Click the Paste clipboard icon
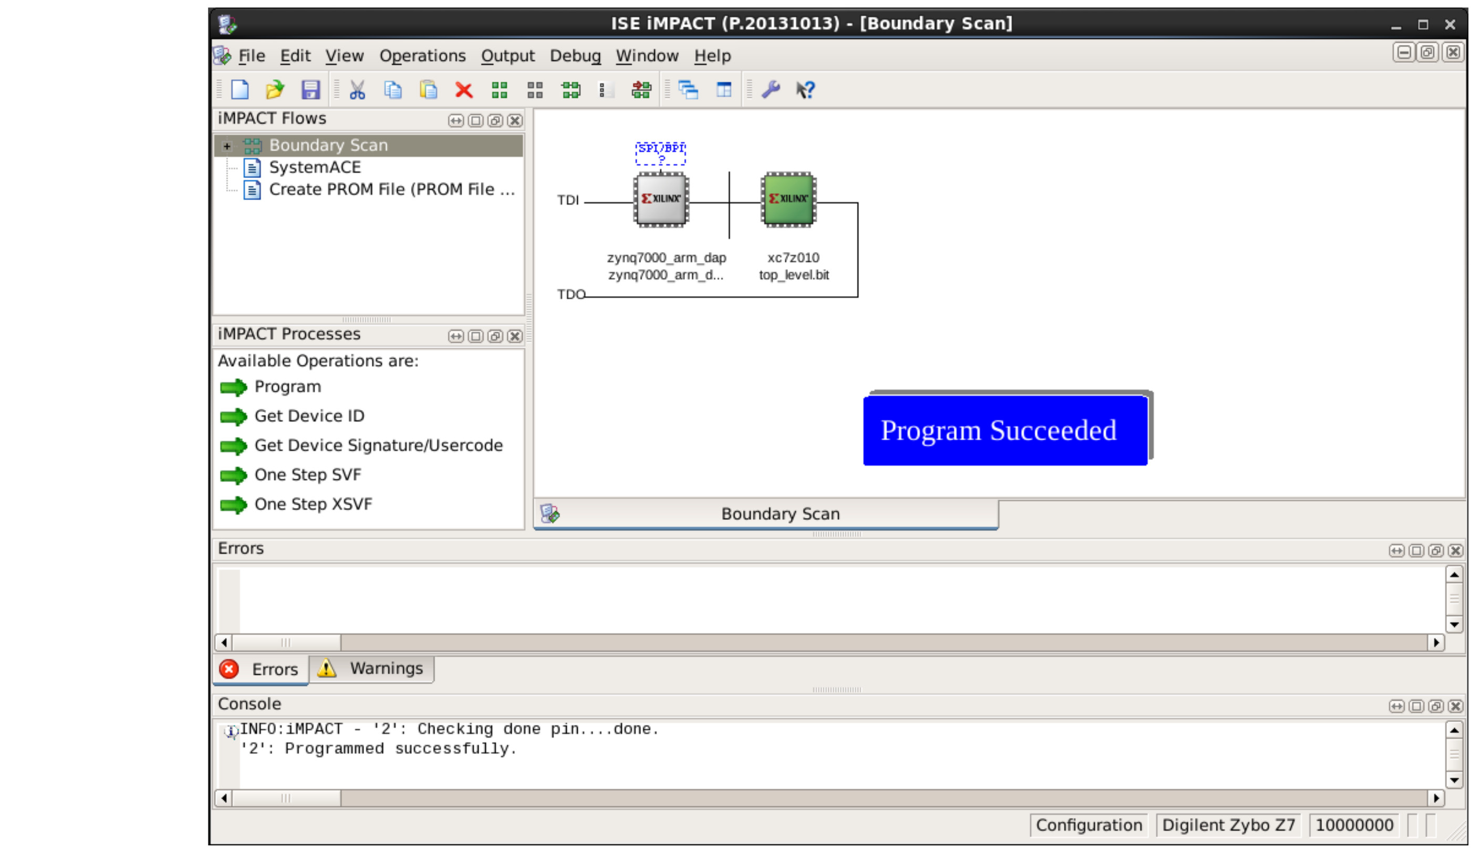The image size is (1479, 859). coord(429,90)
